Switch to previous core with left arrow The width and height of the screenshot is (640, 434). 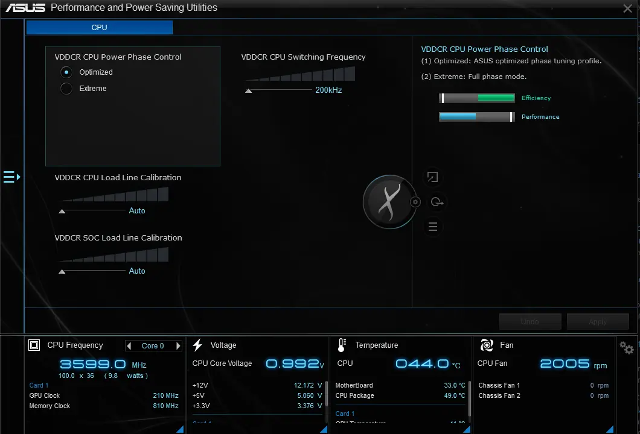click(x=129, y=346)
